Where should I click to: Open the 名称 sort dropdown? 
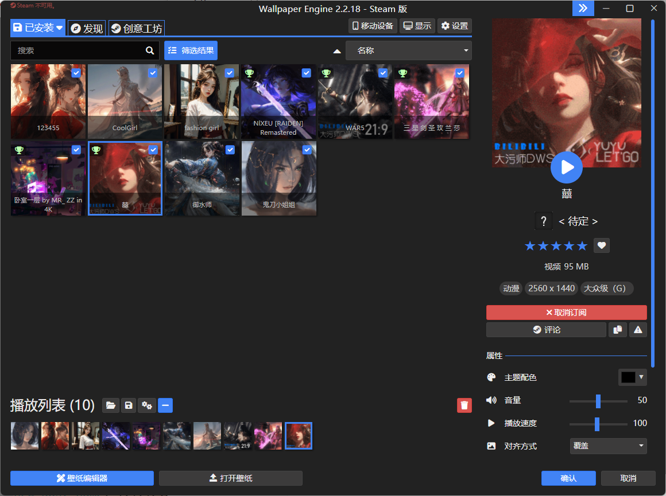coord(409,50)
